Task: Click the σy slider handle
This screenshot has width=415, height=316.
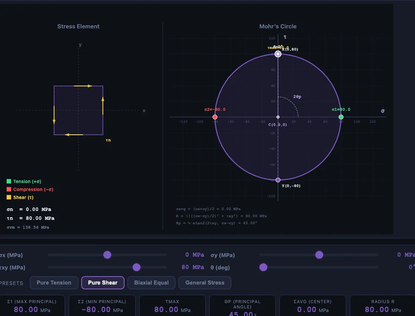Action: (x=319, y=255)
